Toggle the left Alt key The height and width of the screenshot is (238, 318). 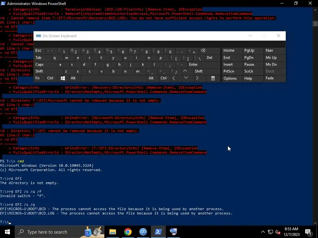75,78
